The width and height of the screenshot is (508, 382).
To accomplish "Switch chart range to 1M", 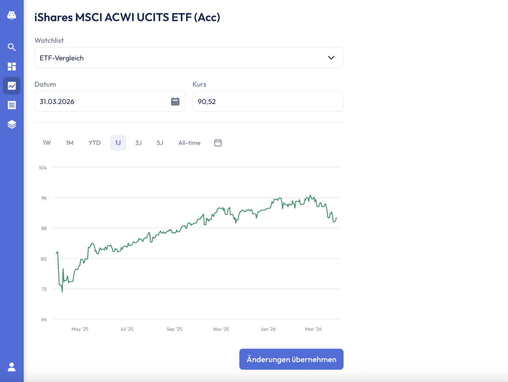I will pyautogui.click(x=70, y=143).
